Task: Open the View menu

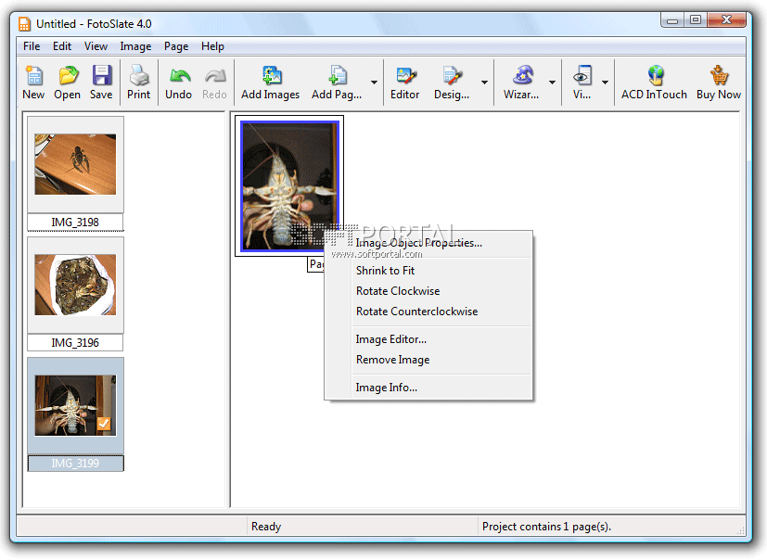Action: click(x=96, y=46)
